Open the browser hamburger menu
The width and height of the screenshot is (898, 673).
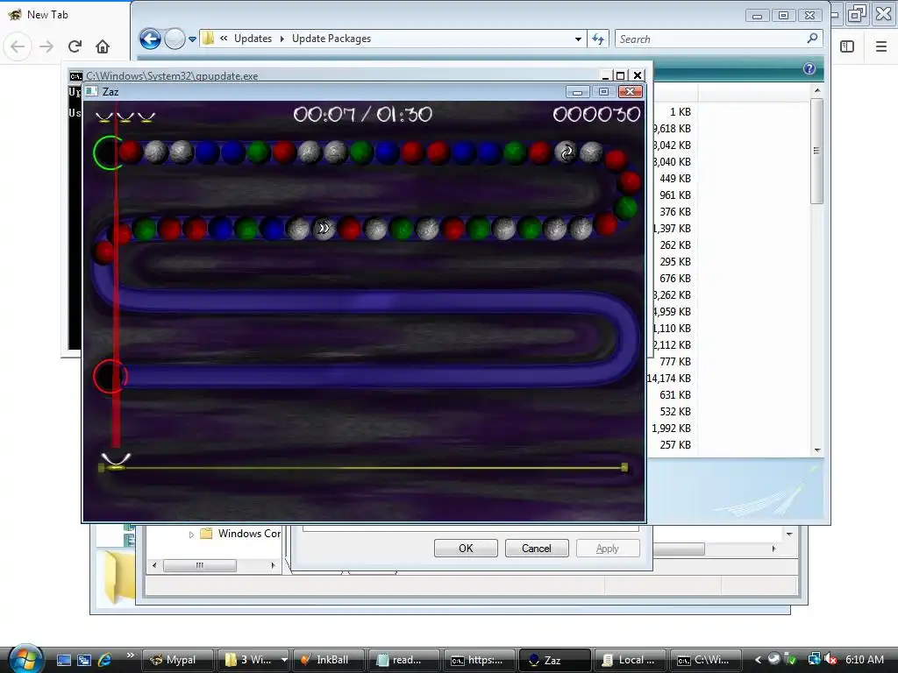[x=881, y=46]
